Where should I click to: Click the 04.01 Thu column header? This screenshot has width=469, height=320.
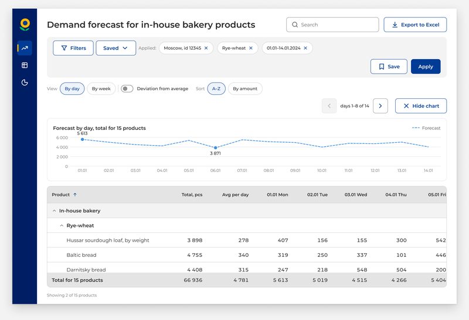pyautogui.click(x=396, y=195)
